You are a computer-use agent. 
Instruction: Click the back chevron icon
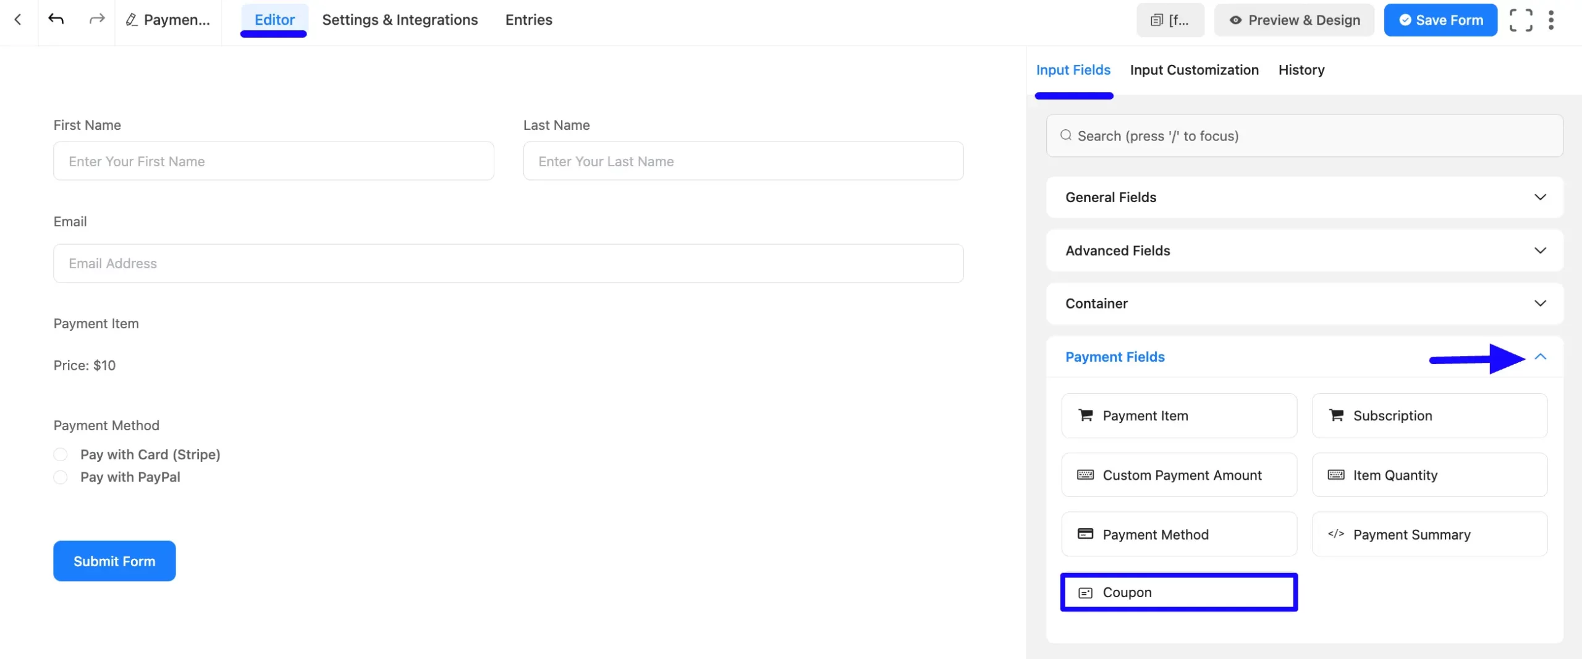[x=17, y=19]
